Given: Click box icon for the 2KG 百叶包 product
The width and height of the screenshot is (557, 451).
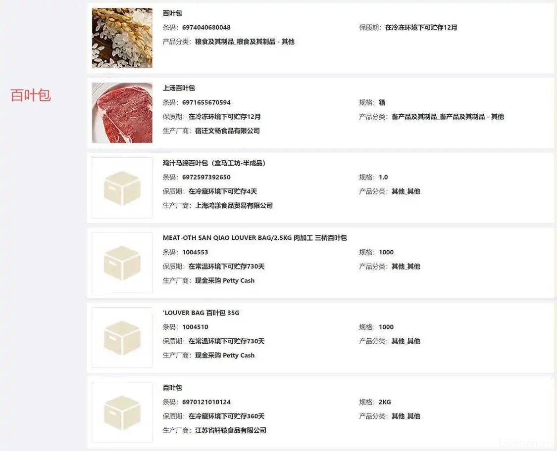Looking at the screenshot, I should (122, 412).
